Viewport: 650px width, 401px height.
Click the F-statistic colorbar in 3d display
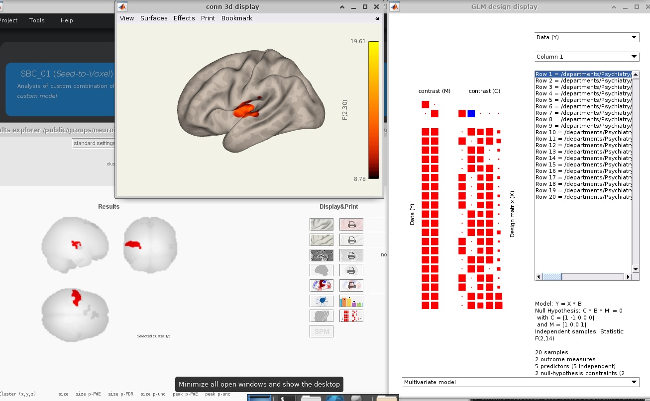click(373, 110)
